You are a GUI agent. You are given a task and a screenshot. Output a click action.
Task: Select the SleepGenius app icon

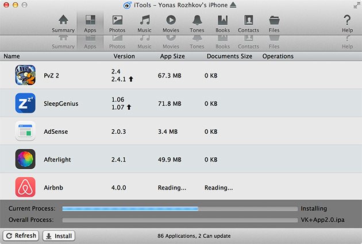(x=25, y=103)
